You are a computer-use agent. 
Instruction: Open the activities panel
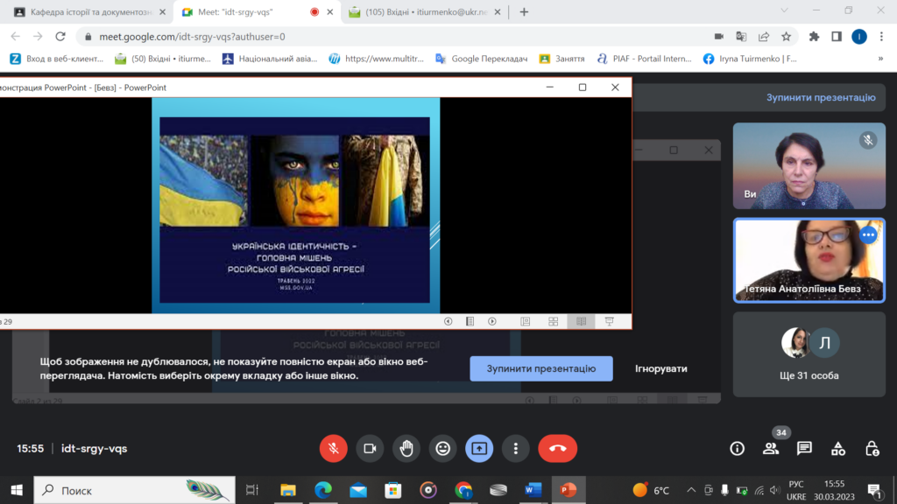click(x=838, y=448)
